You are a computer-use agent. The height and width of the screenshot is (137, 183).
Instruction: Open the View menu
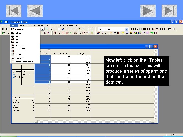(x=62, y=25)
